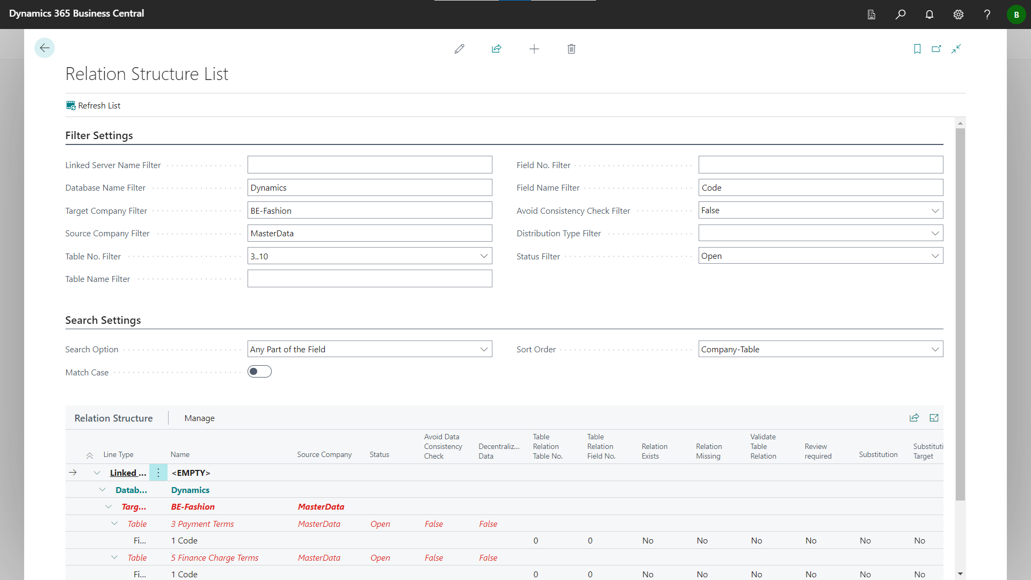Collapse the Target BE-Fashion row
The height and width of the screenshot is (580, 1031).
click(108, 507)
